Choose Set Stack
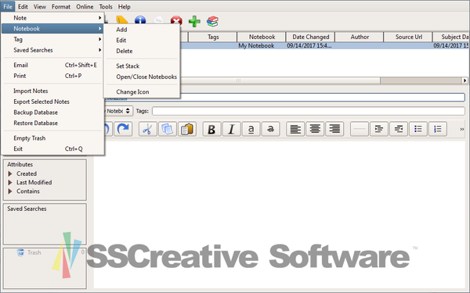The image size is (470, 293). point(142,66)
